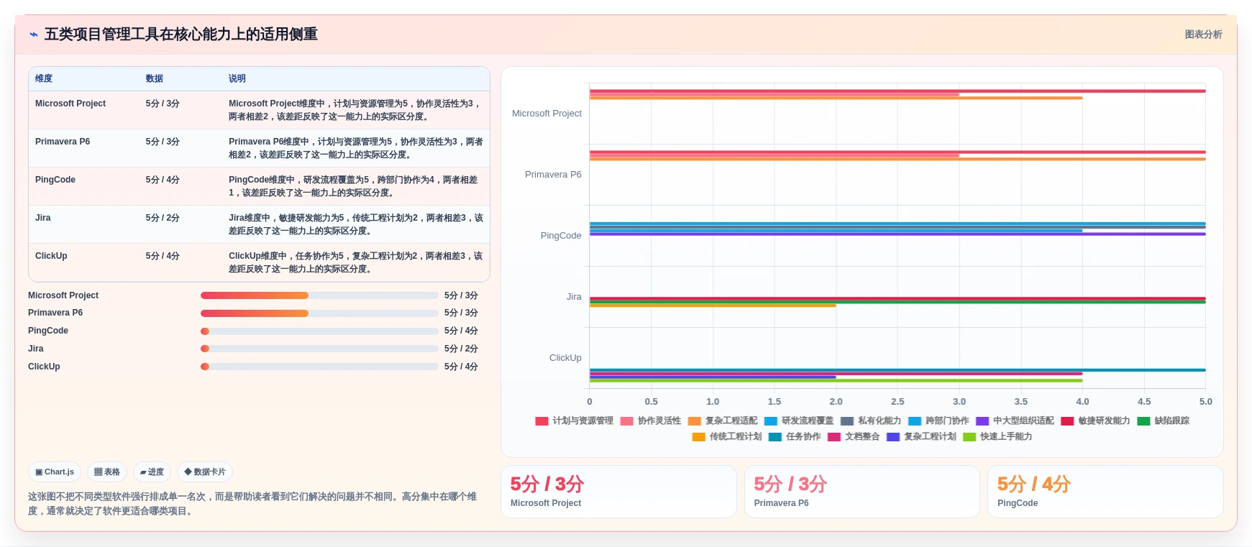The image size is (1252, 547).
Task: Click the Jira y-axis label on chart
Action: tap(574, 297)
